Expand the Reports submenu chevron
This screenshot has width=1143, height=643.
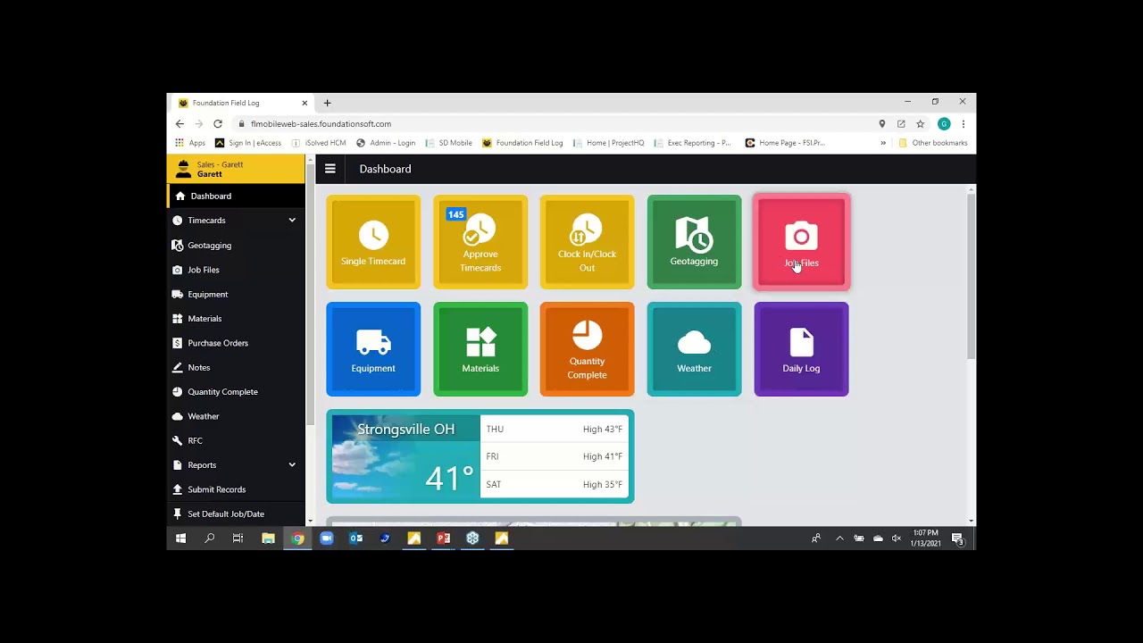(292, 465)
